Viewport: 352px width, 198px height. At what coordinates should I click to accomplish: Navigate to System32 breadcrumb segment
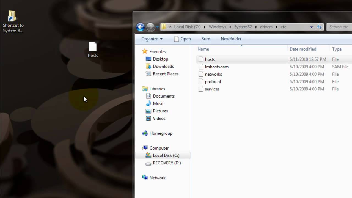[243, 27]
